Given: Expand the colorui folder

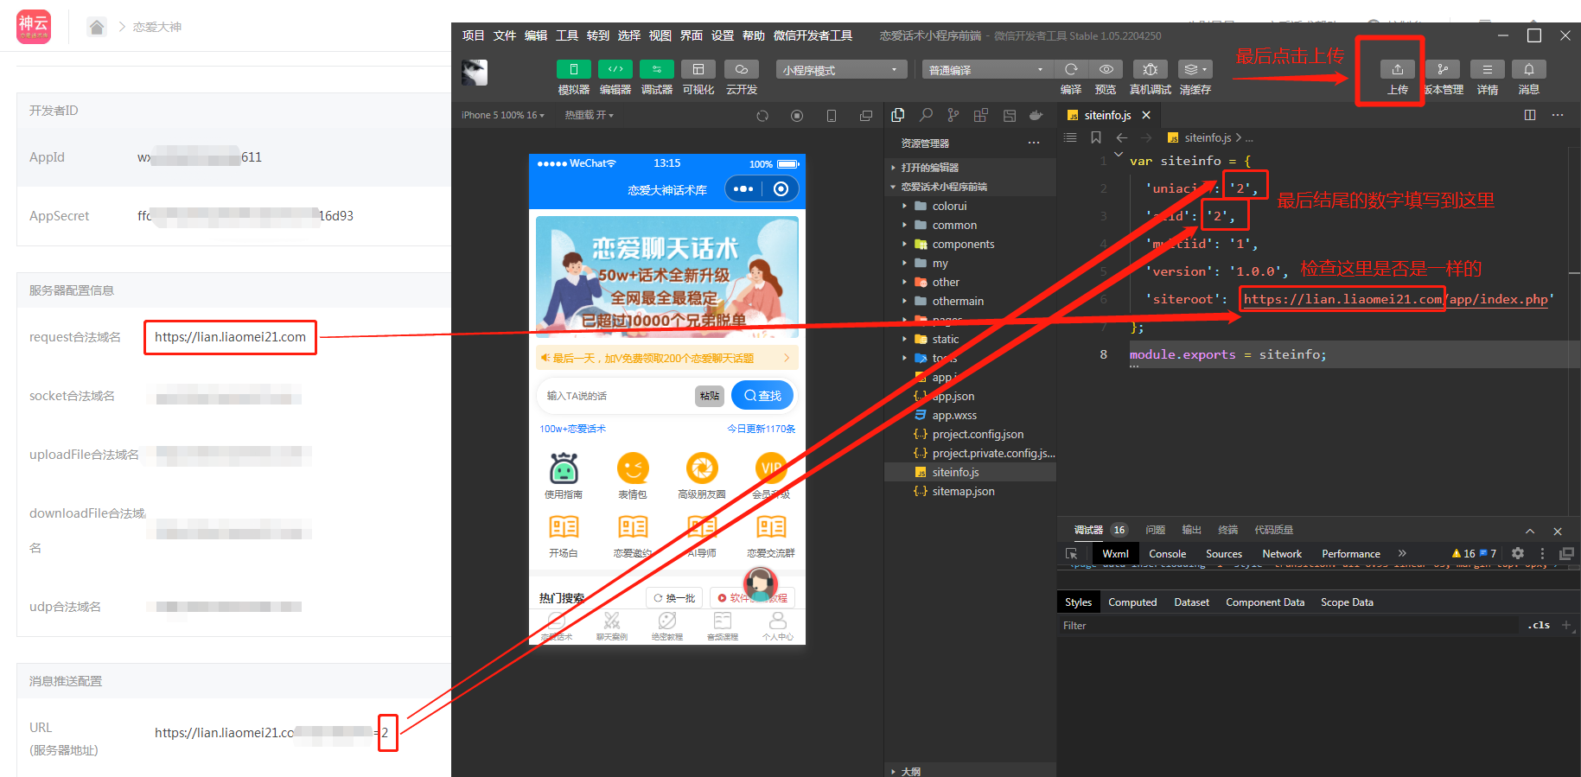Looking at the screenshot, I should click(x=949, y=206).
